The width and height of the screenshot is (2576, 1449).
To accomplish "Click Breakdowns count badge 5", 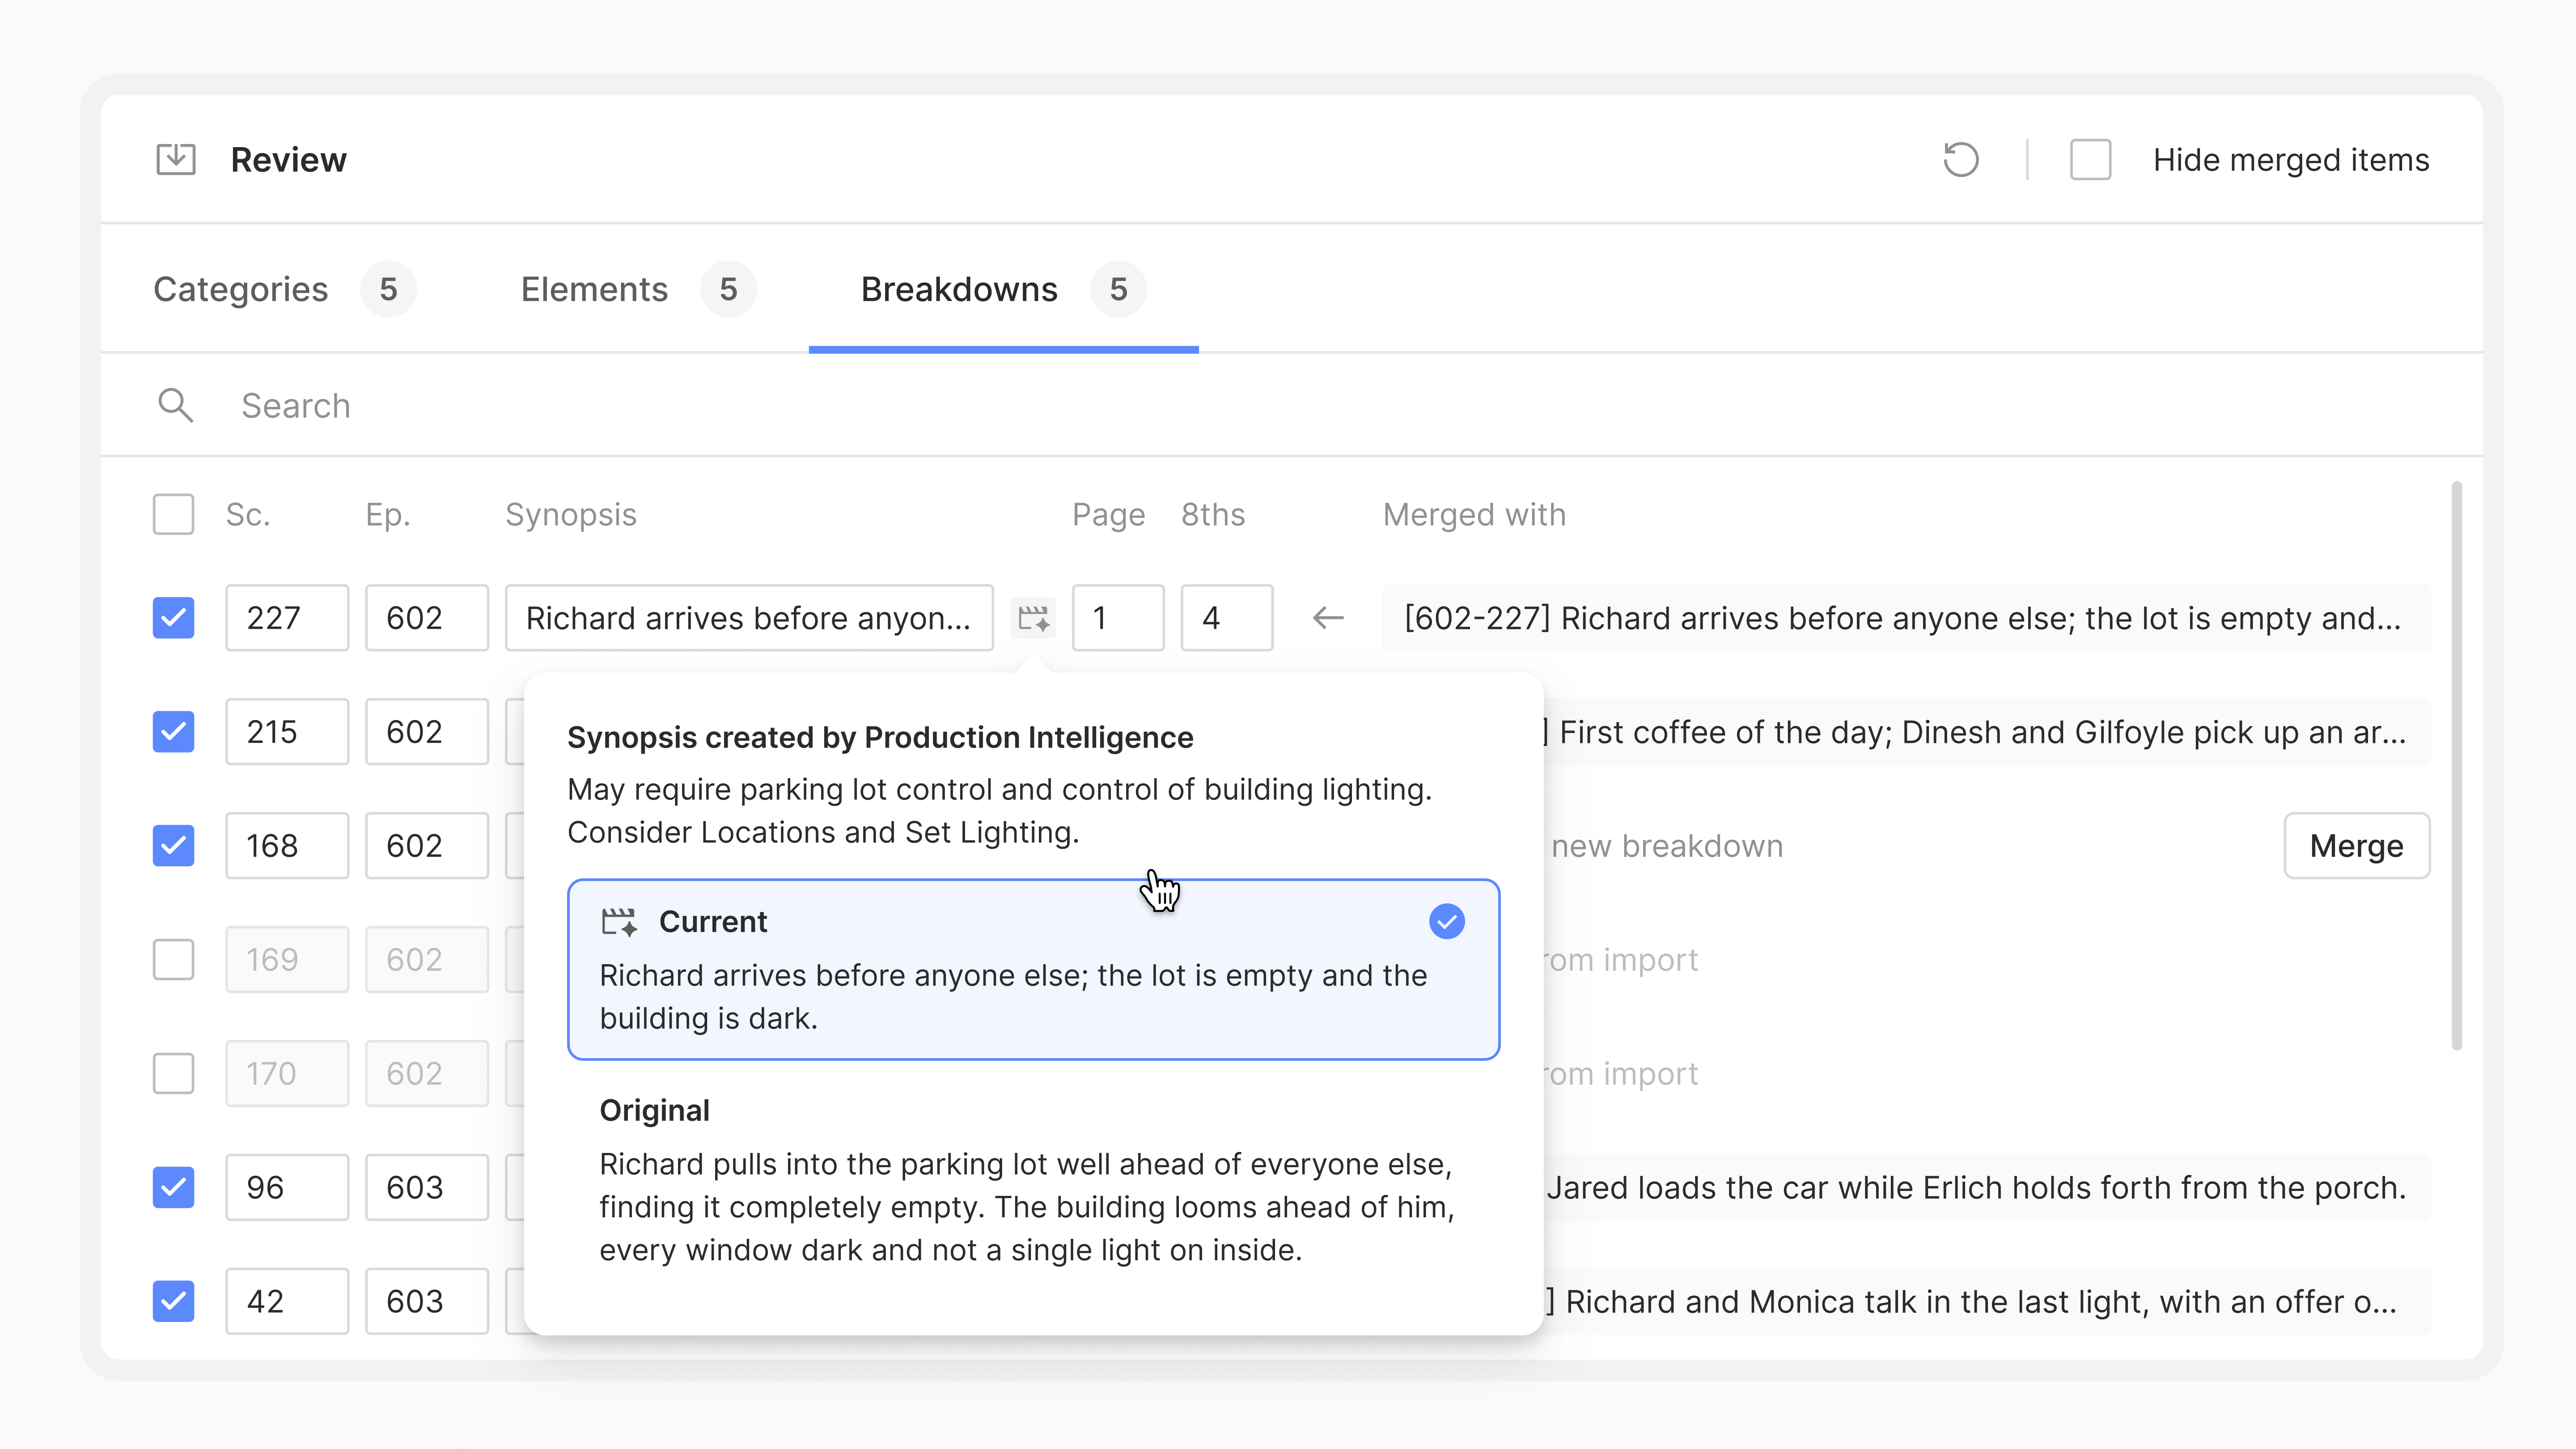I will pyautogui.click(x=1118, y=289).
